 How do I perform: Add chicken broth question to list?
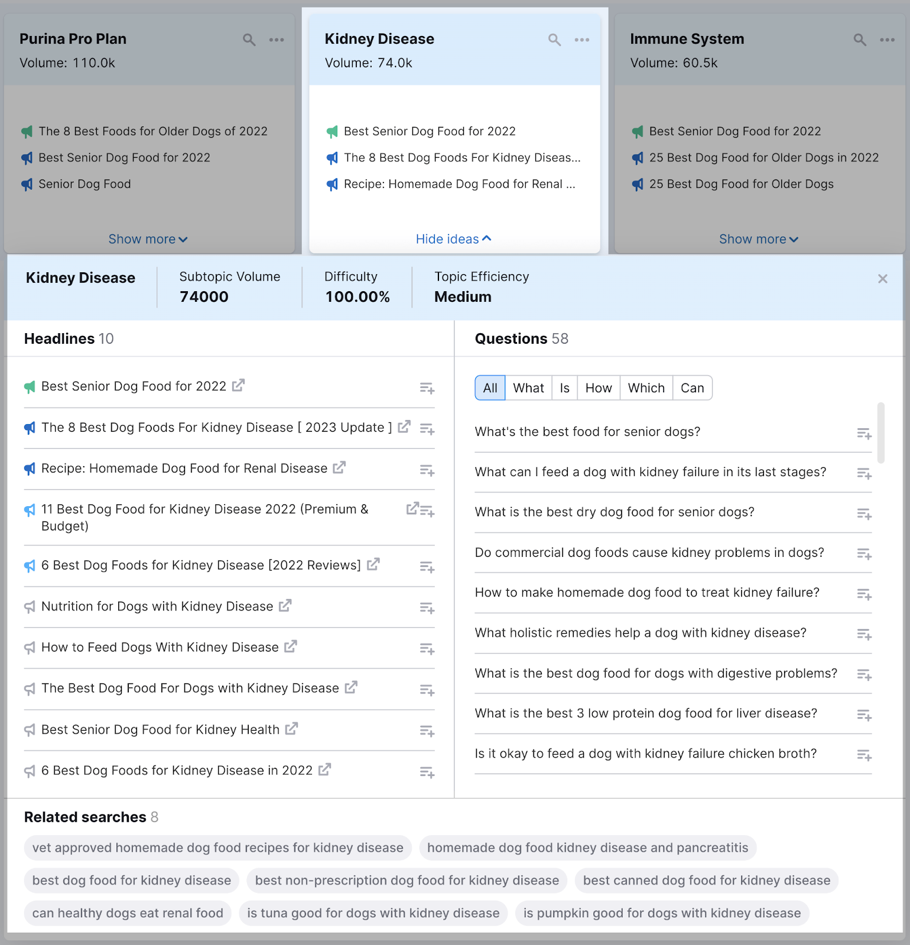(864, 755)
